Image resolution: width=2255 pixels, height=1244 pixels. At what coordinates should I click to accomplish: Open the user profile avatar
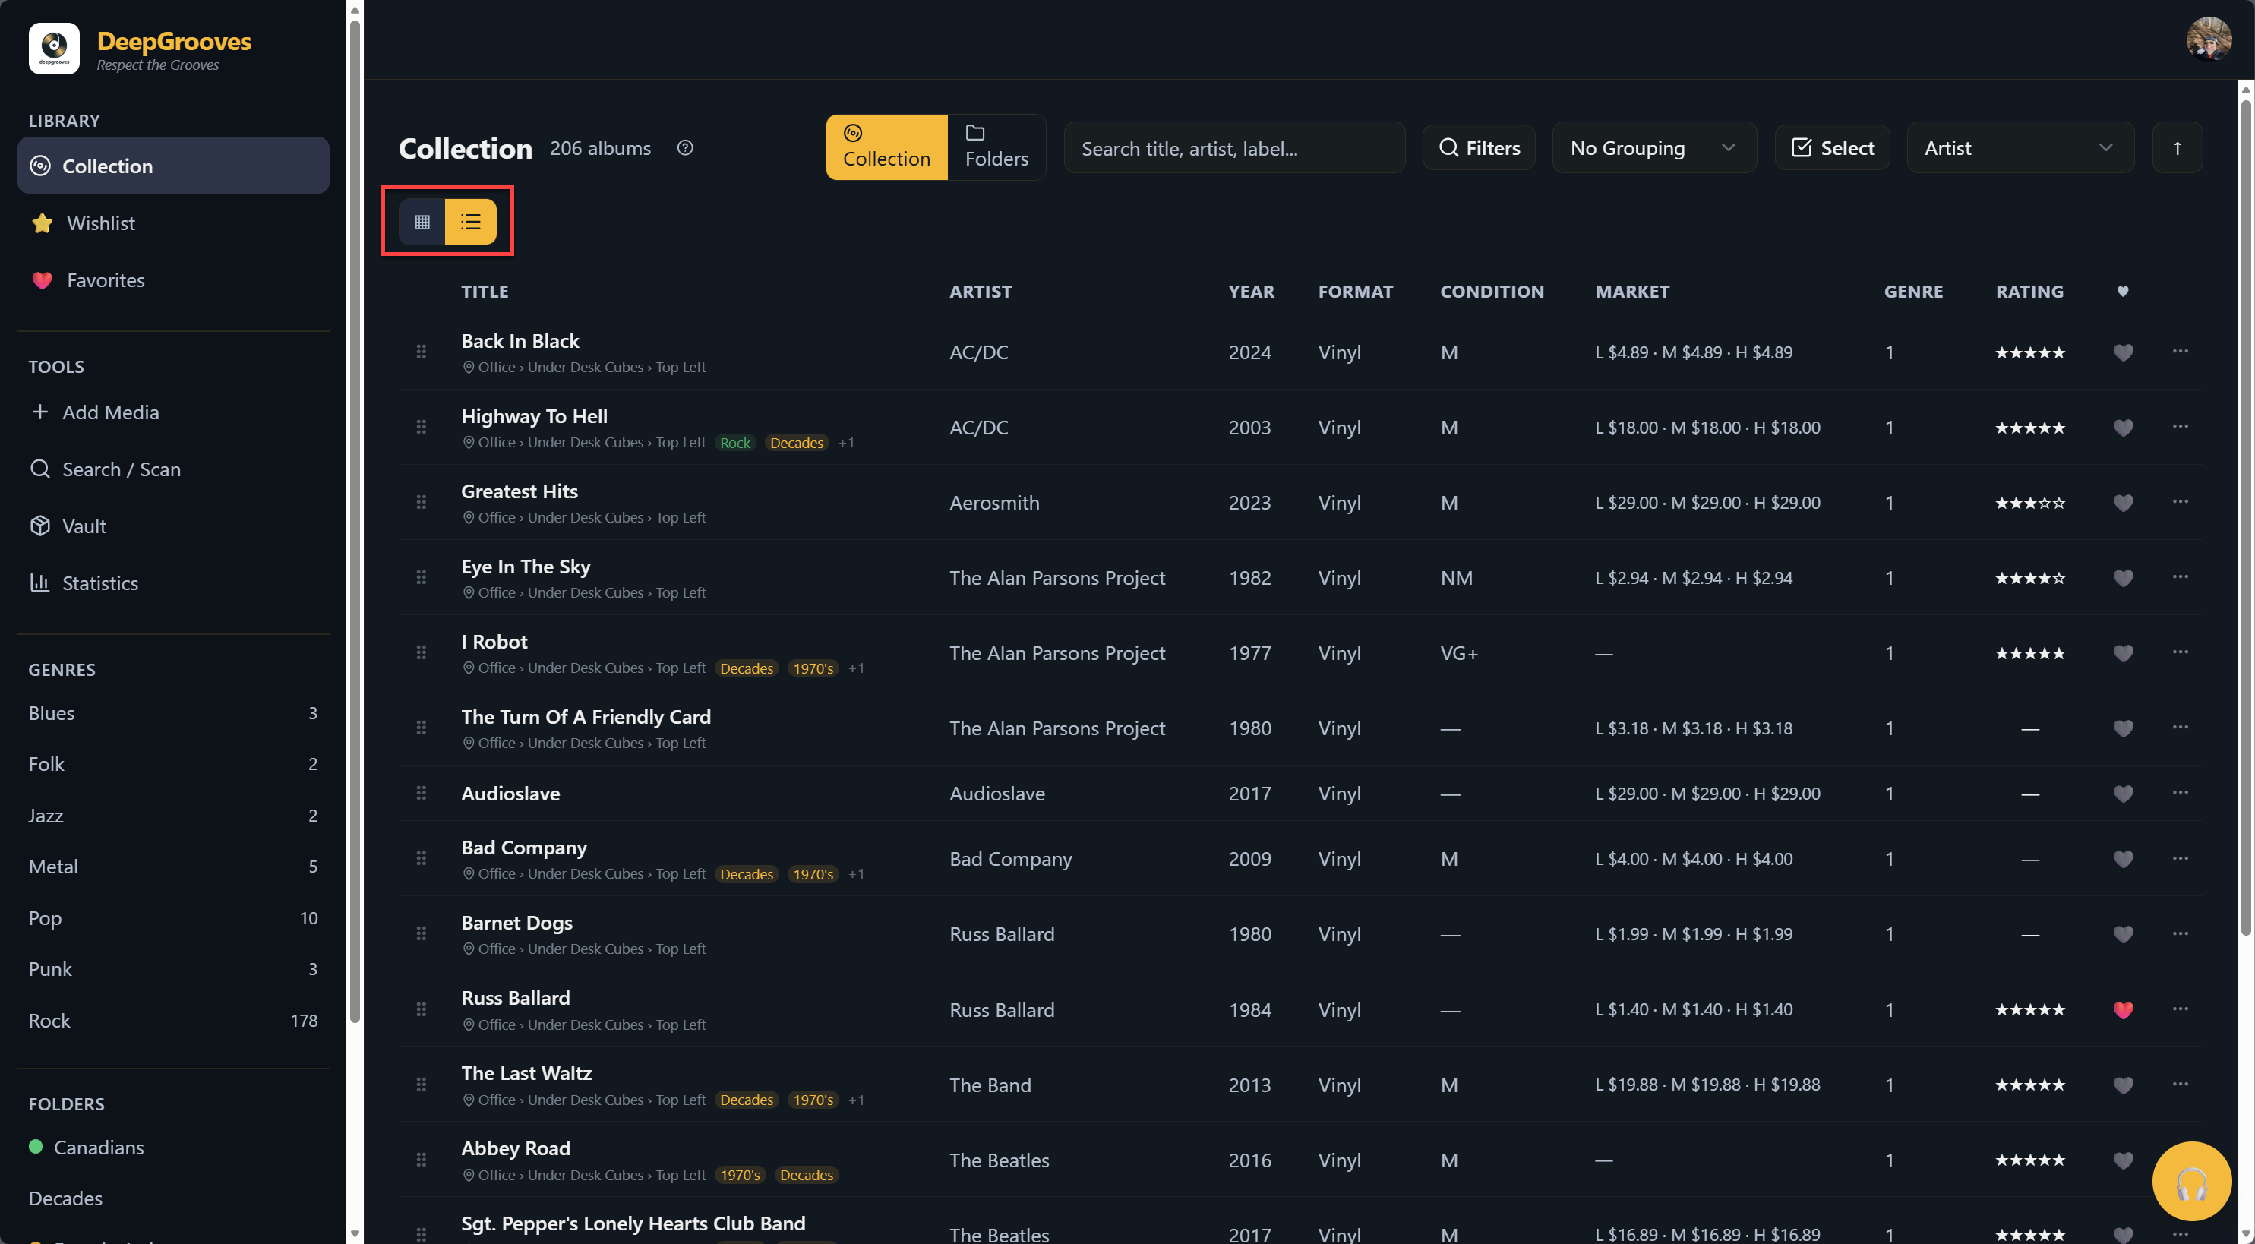coord(2208,39)
